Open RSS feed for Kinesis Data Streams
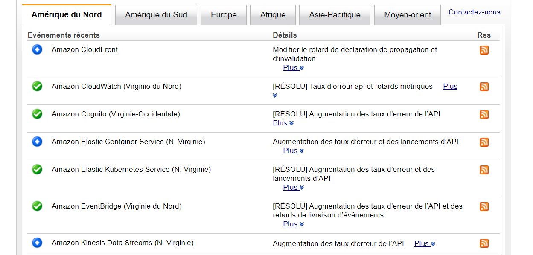 point(484,243)
